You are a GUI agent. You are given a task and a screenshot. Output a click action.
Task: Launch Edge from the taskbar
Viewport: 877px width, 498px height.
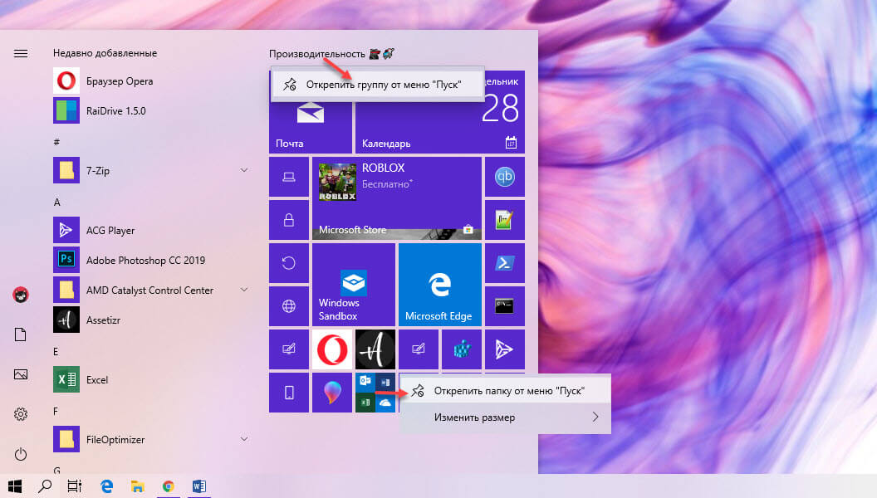[x=106, y=486]
